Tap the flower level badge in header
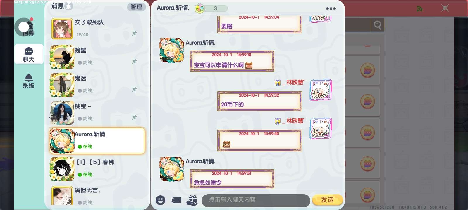The height and width of the screenshot is (210, 468). click(200, 8)
